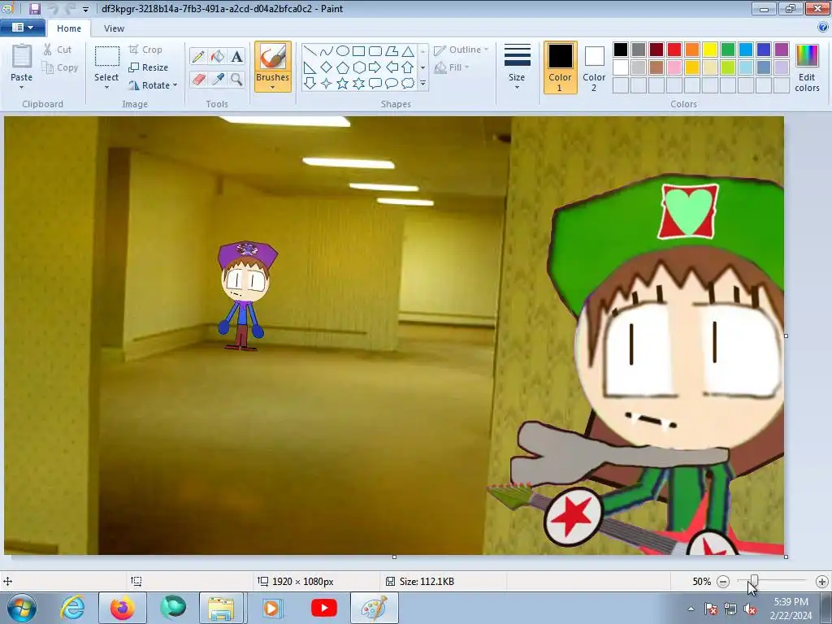The image size is (832, 624).
Task: Choose the Rectangle shape
Action: tap(358, 51)
